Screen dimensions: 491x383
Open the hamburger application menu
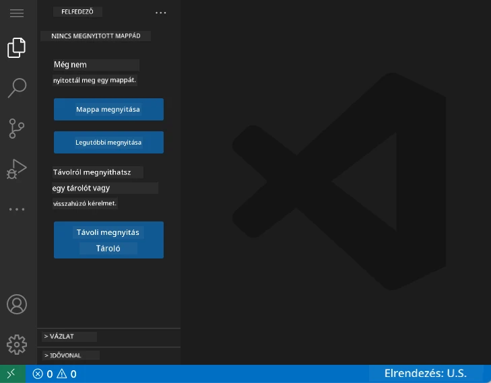click(x=17, y=13)
